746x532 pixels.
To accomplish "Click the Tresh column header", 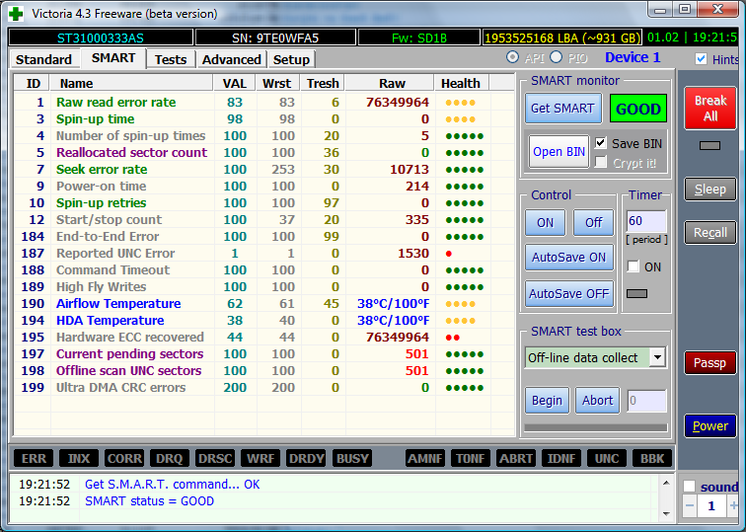I will 323,83.
